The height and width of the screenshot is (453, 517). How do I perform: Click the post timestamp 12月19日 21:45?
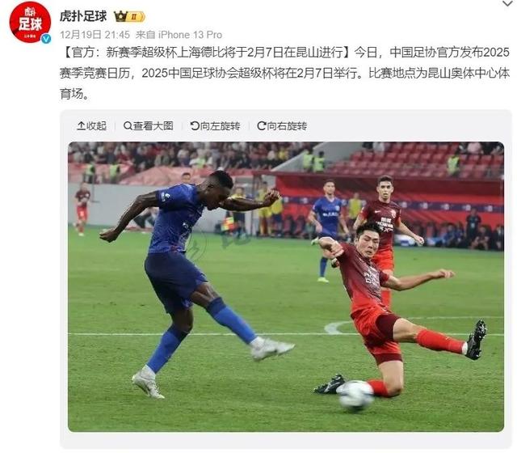95,35
